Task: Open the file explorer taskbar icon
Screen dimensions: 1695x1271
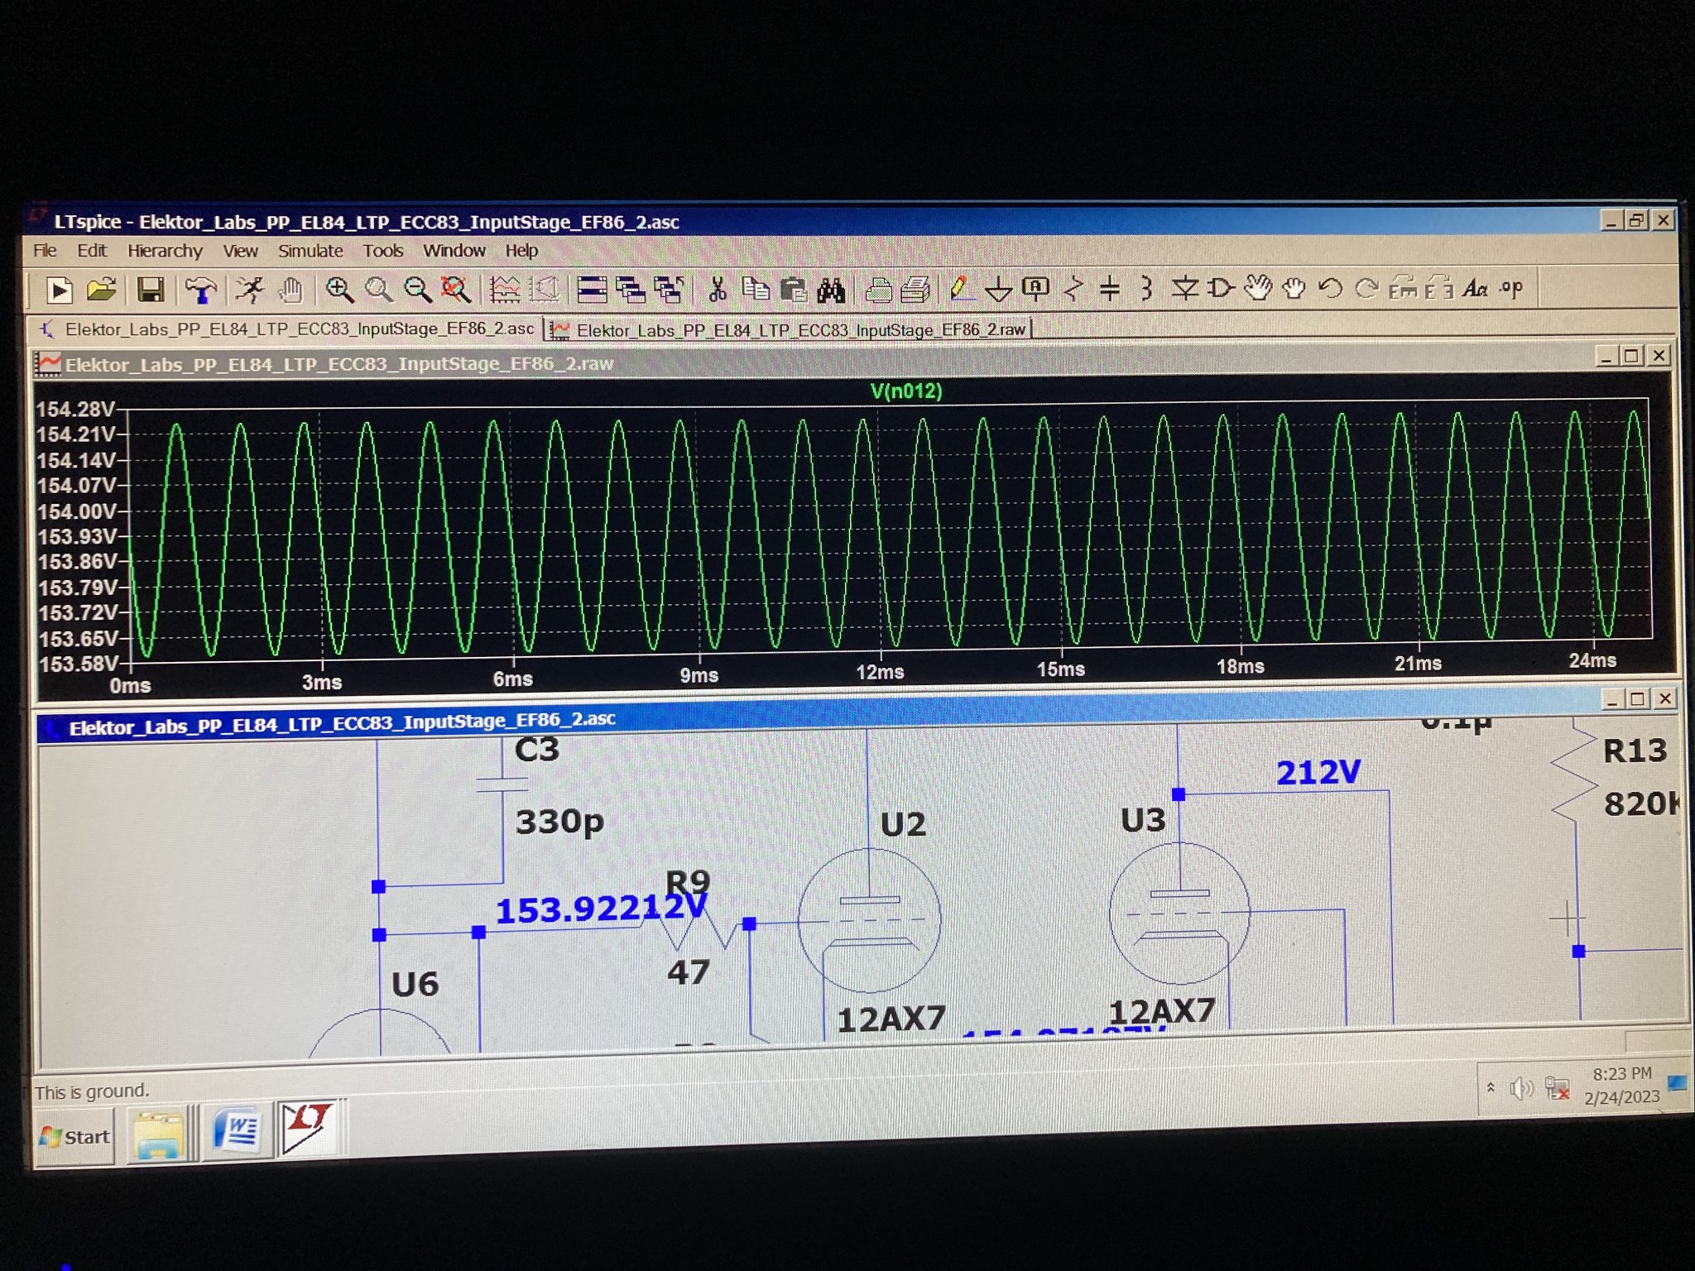Action: pos(159,1134)
